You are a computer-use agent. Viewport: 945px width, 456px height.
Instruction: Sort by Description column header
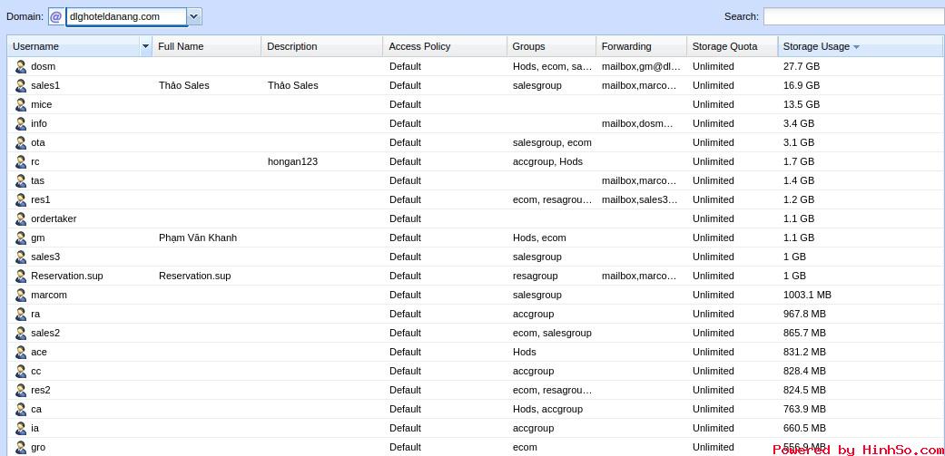click(322, 46)
